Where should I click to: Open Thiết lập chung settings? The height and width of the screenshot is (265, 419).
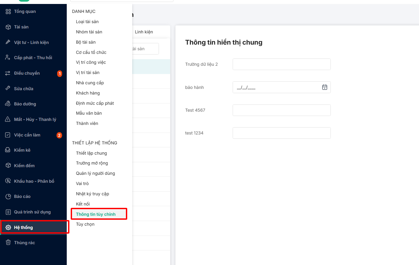pyautogui.click(x=92, y=153)
